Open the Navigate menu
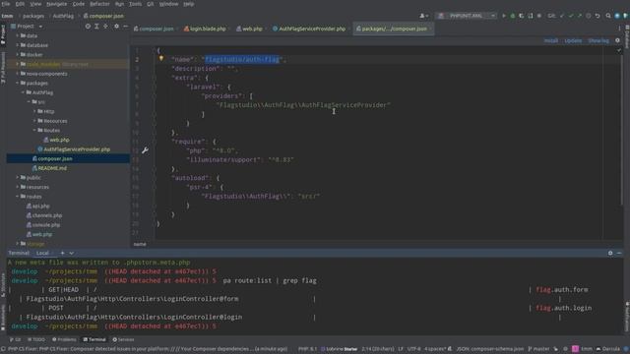 pos(57,4)
